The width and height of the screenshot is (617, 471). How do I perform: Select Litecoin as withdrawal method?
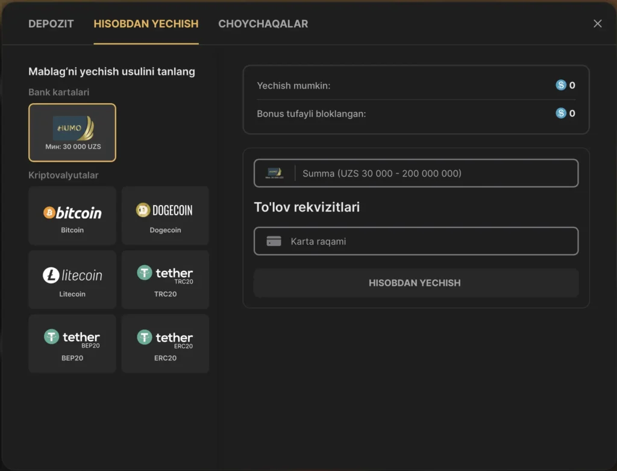point(72,280)
